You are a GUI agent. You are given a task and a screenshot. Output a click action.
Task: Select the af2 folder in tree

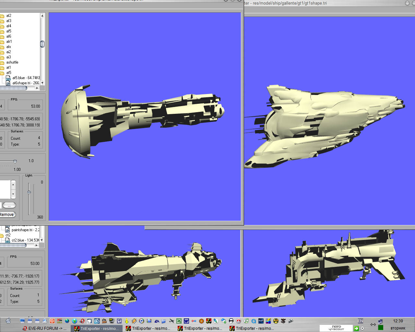point(9,16)
